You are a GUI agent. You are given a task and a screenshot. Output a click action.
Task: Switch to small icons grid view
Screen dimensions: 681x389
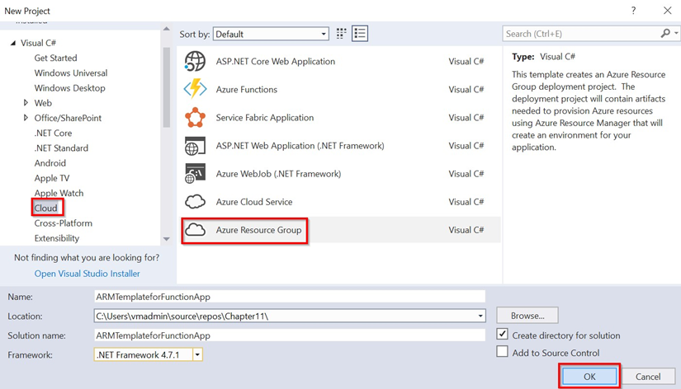click(x=342, y=34)
